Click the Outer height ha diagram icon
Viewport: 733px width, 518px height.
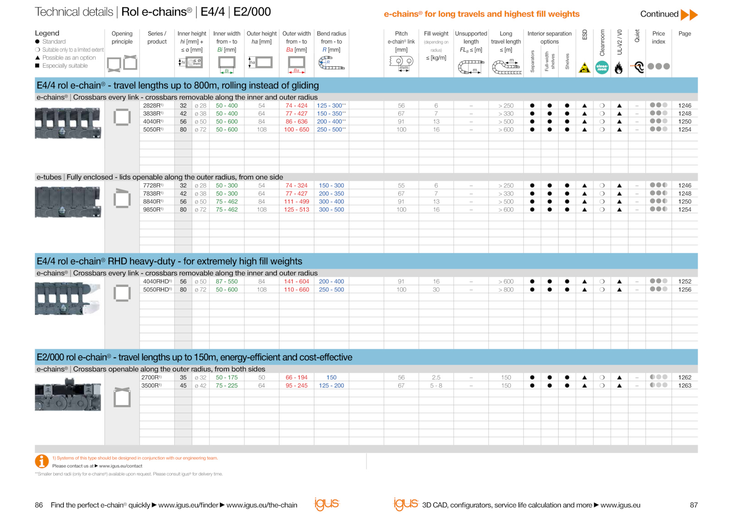pos(261,62)
